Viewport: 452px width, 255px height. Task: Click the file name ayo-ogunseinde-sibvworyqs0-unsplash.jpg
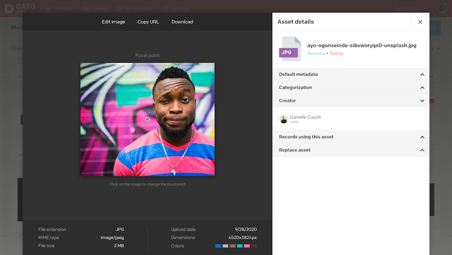pos(362,46)
